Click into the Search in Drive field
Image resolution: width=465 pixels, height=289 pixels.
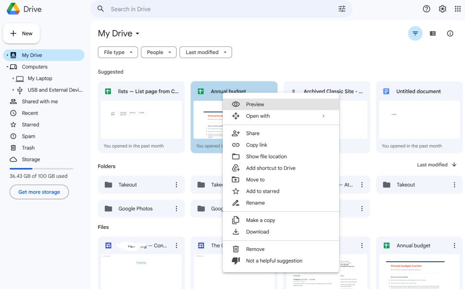coord(221,9)
